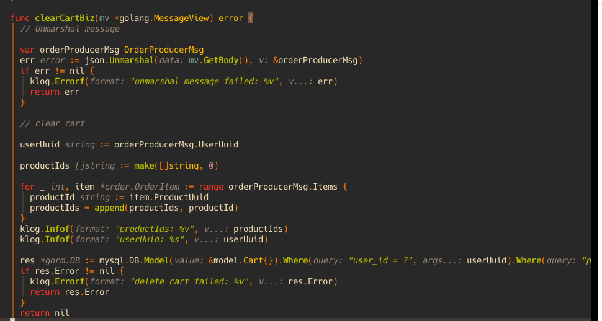
Task: Click the ProductUuid field on item
Action: click(181, 197)
